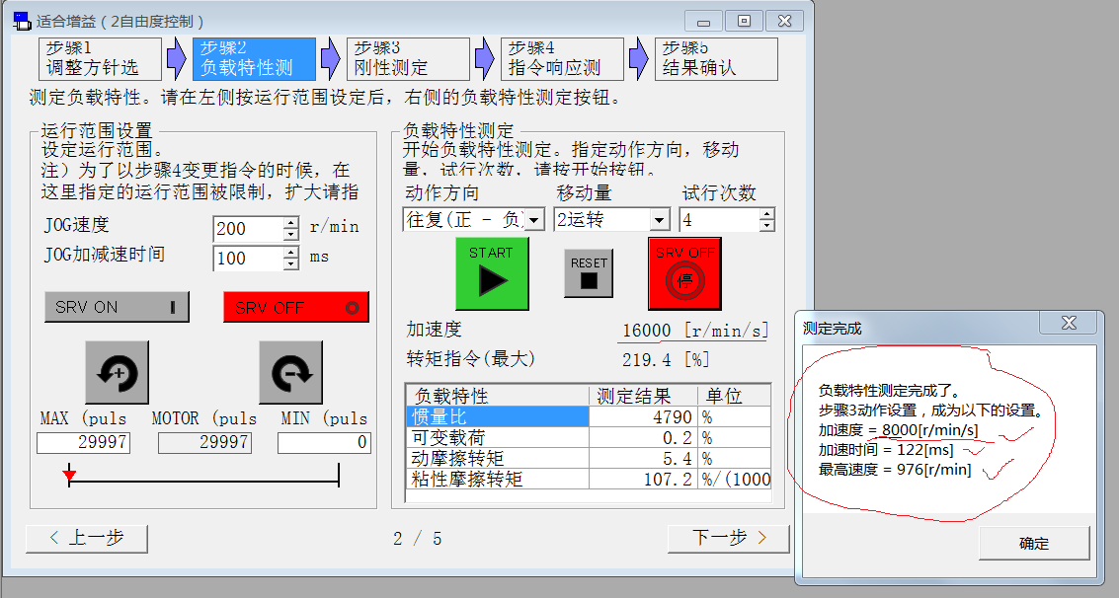Switch to 步骤1 调整方针选 step
This screenshot has height=598, width=1119.
point(100,59)
